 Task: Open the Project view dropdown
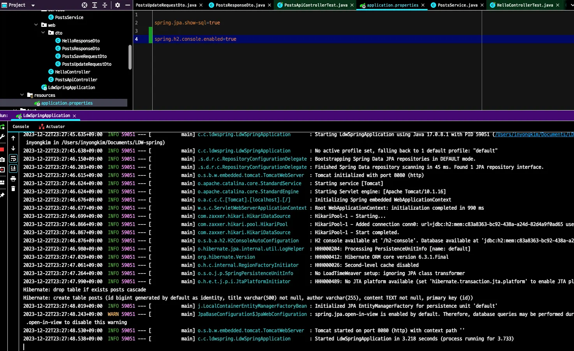[33, 5]
